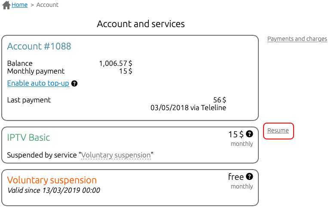The width and height of the screenshot is (328, 207).
Task: Show help icon beside IPTV Basic price
Action: coord(249,134)
